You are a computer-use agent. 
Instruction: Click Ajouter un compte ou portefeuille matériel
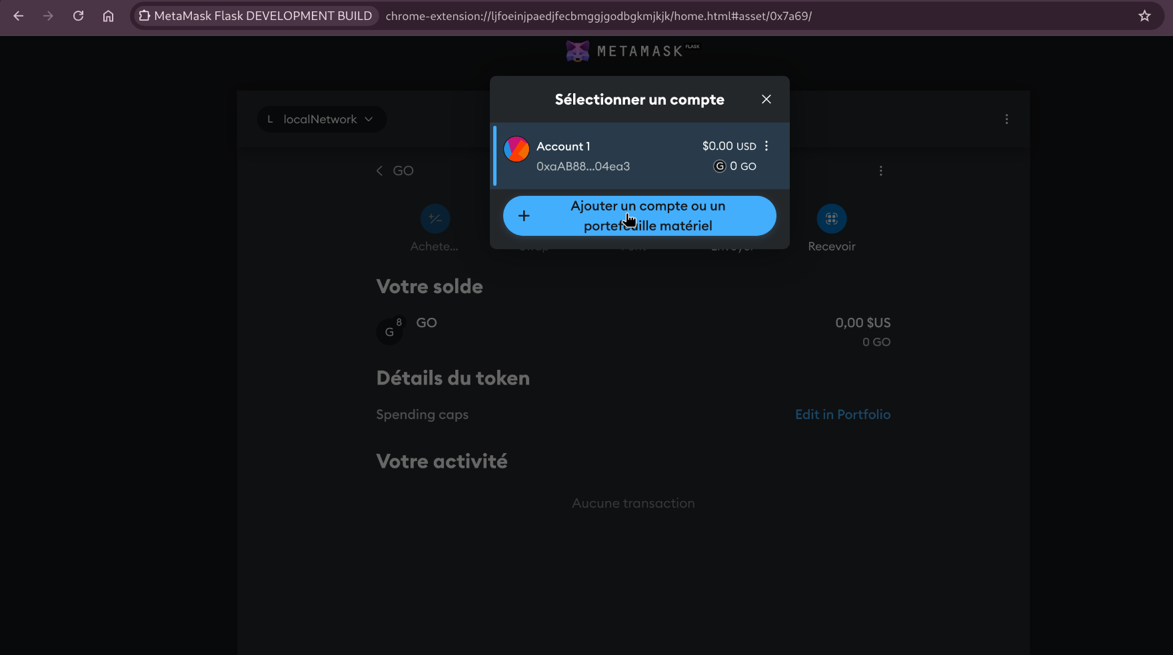(x=639, y=216)
